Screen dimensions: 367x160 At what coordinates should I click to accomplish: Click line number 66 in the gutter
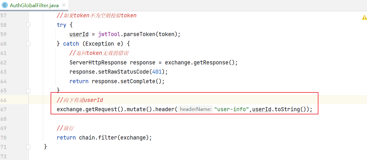tap(3, 100)
